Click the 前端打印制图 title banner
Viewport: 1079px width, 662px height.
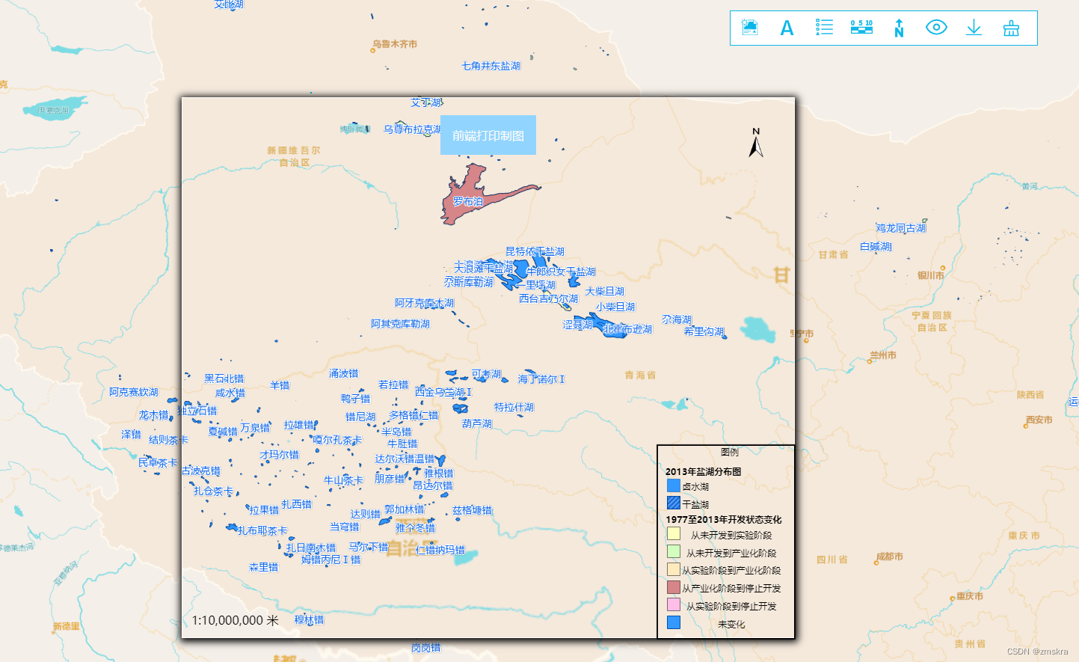click(x=488, y=135)
